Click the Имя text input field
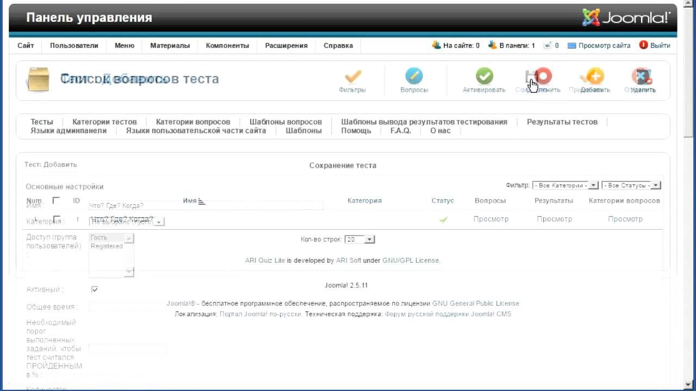The image size is (696, 391). pos(206,205)
